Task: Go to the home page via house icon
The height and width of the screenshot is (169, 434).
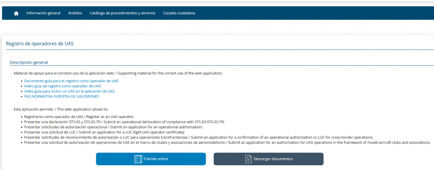Action: point(17,13)
